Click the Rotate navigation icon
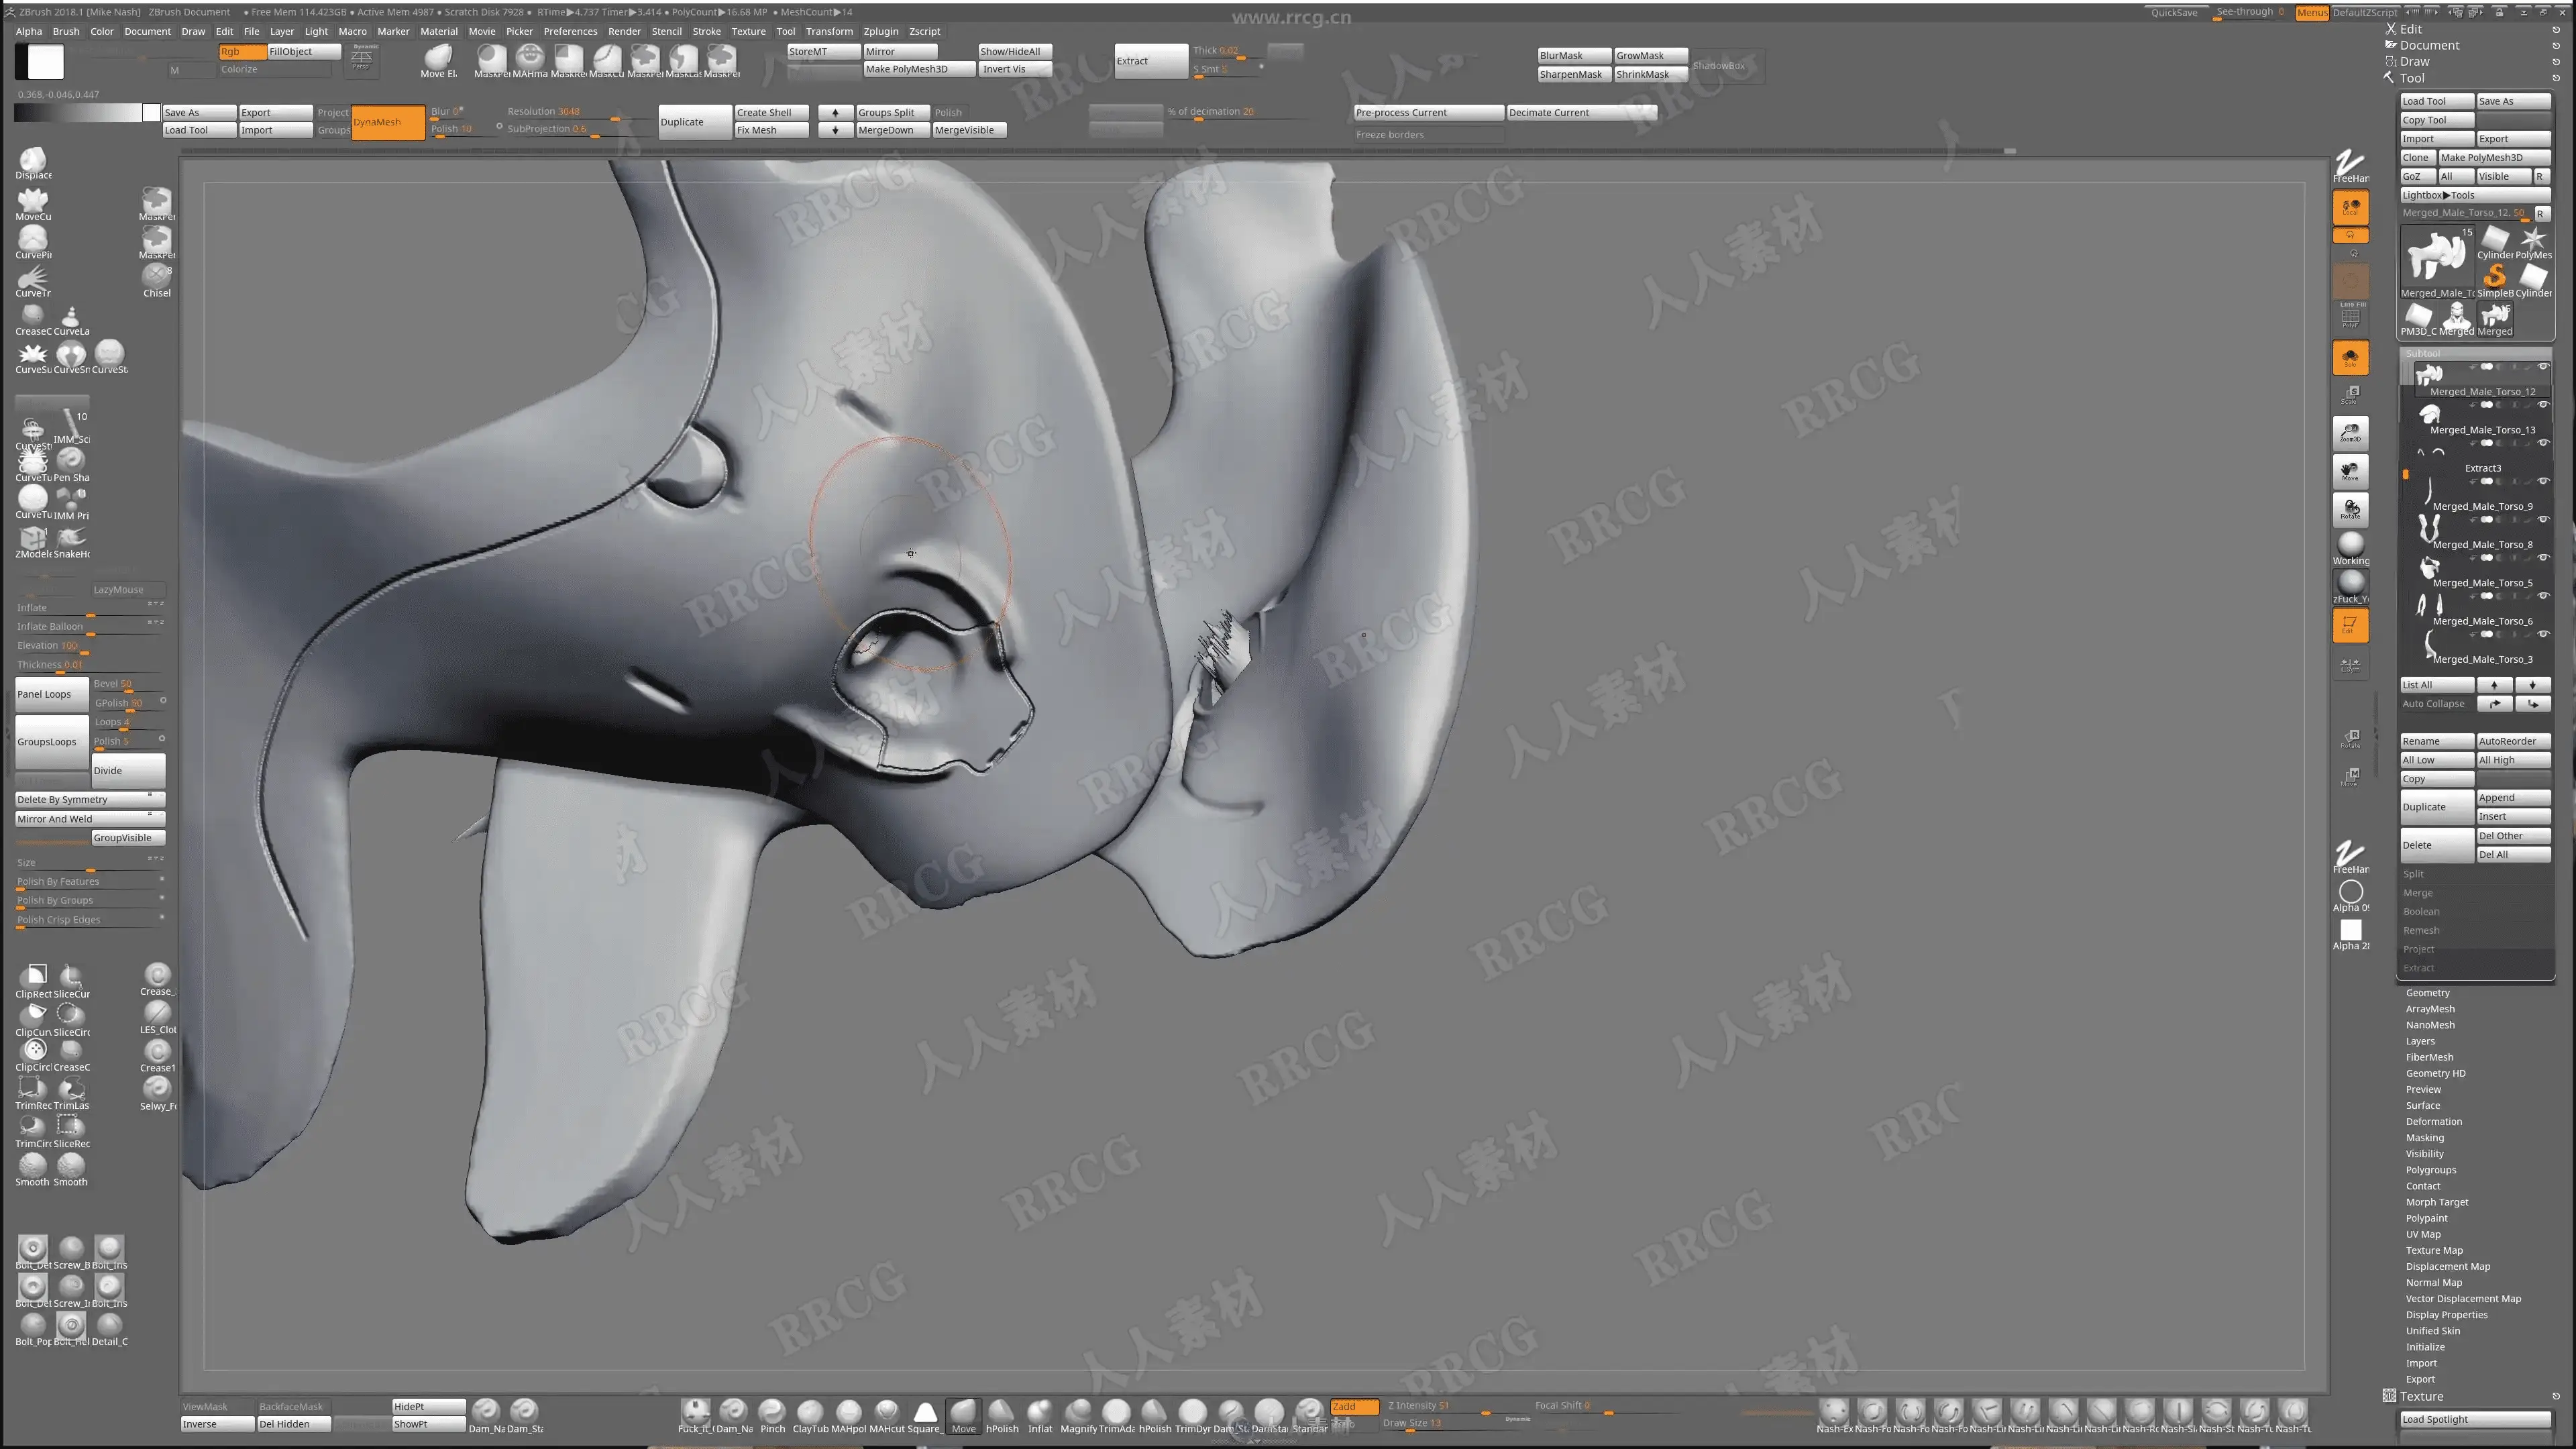The image size is (2576, 1449). click(x=2350, y=509)
